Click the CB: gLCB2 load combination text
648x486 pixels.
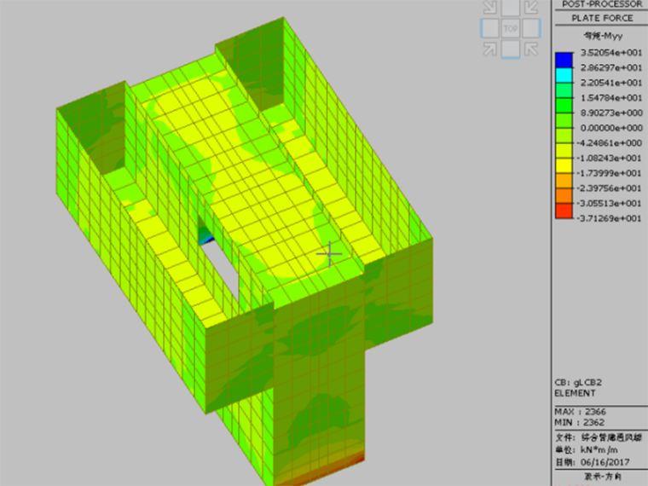pyautogui.click(x=579, y=383)
